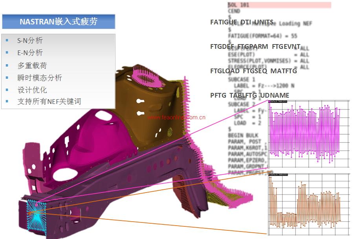
Task: Click the blue bullet beside S-N分析
Action: [7, 41]
